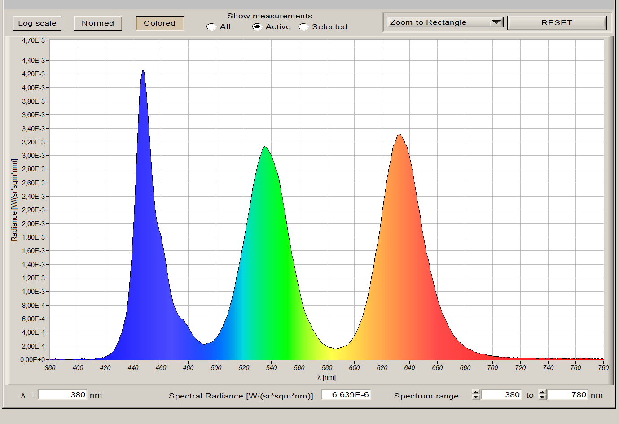This screenshot has height=424, width=619.
Task: Click the 'λ [nm]' x-axis label
Action: point(326,378)
